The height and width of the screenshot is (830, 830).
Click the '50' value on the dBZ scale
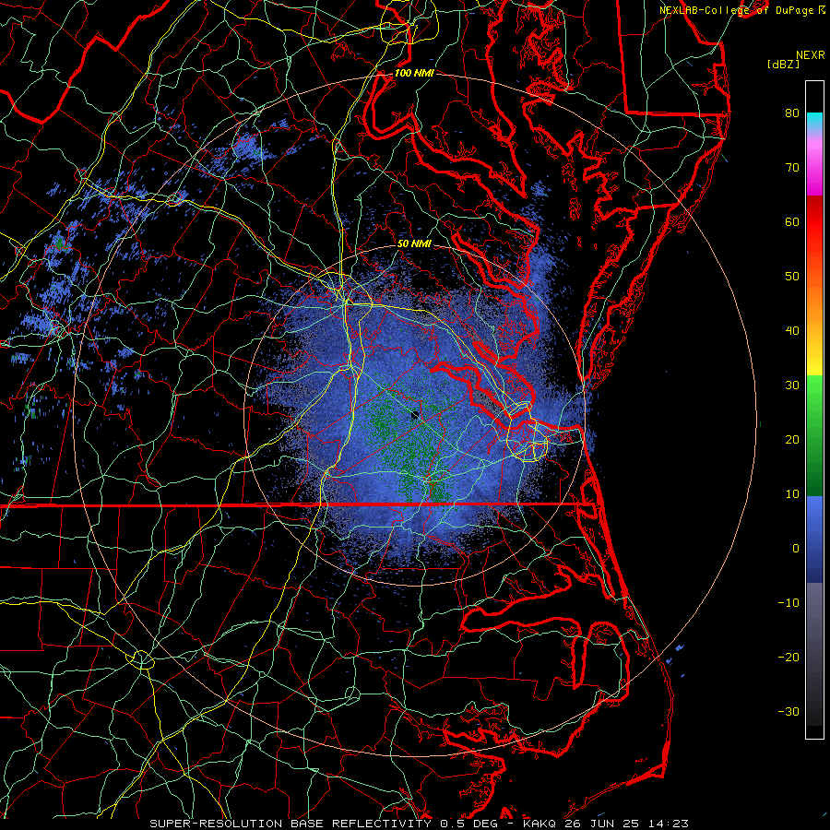[792, 277]
